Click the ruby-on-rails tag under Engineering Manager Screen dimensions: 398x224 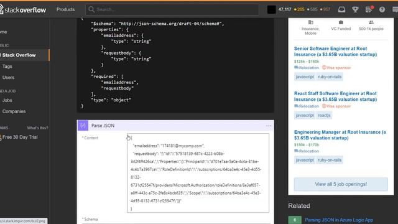coord(330,160)
